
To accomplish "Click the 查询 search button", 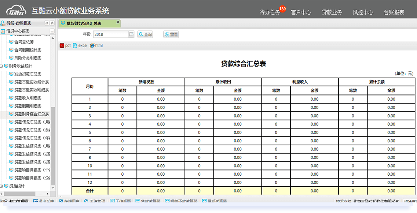I will [145, 34].
